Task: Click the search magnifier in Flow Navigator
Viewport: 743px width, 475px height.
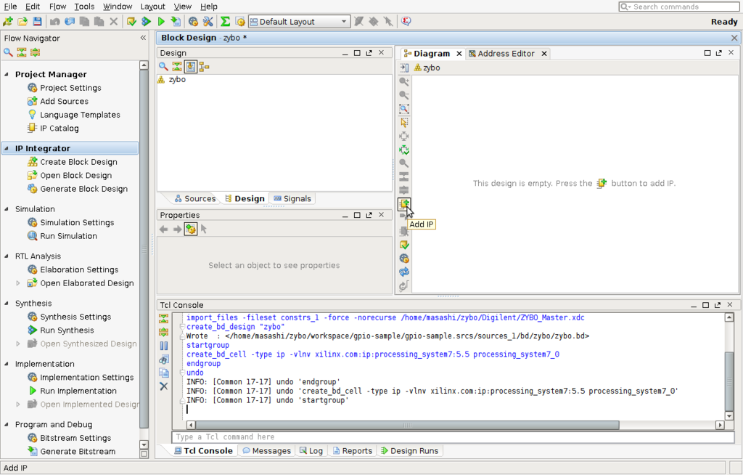Action: (x=8, y=52)
